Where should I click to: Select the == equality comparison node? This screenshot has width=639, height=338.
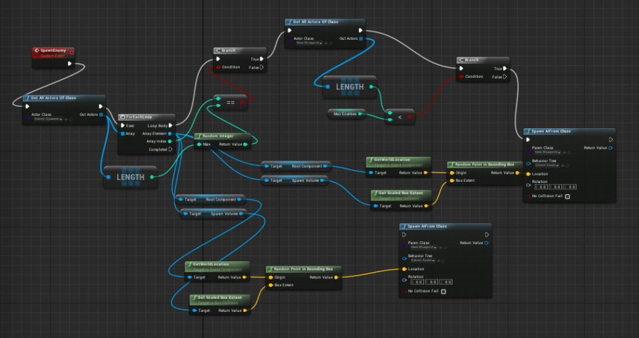click(230, 102)
